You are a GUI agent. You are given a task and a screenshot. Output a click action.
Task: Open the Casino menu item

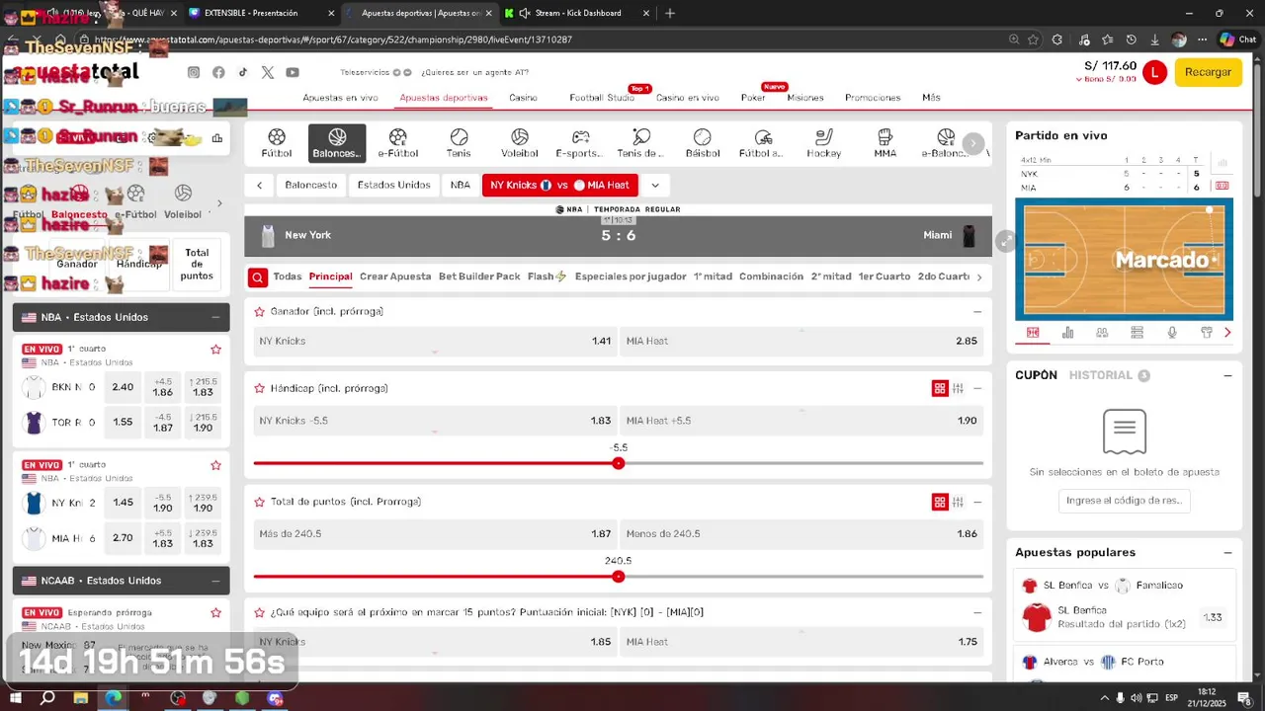[523, 98]
